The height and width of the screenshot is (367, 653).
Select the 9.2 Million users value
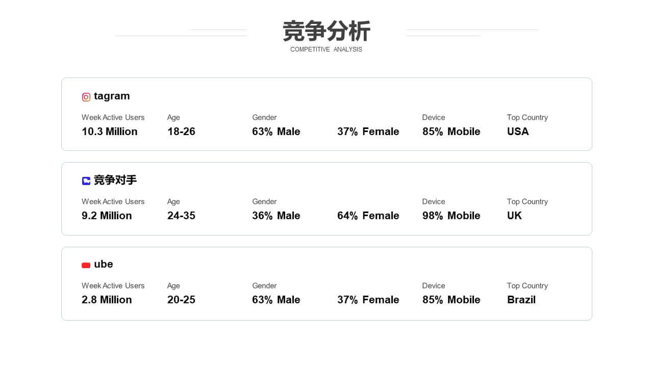point(107,216)
